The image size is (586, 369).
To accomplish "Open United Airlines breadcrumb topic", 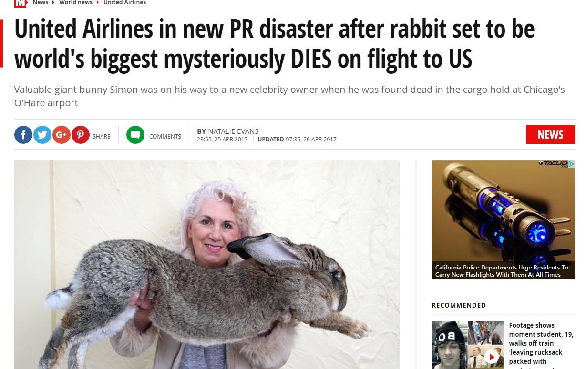I will 125,3.
